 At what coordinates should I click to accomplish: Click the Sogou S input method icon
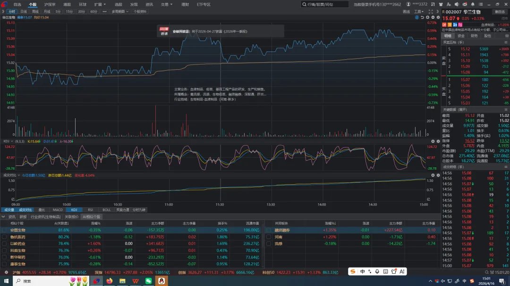point(353,271)
